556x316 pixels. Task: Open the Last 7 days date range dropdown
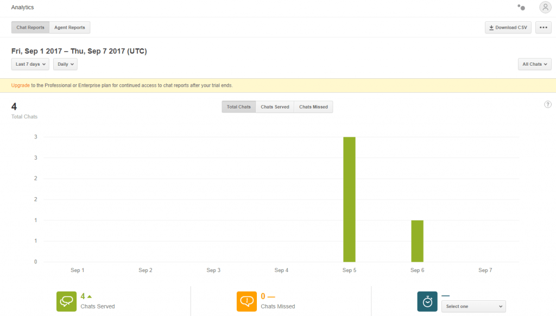pos(30,64)
